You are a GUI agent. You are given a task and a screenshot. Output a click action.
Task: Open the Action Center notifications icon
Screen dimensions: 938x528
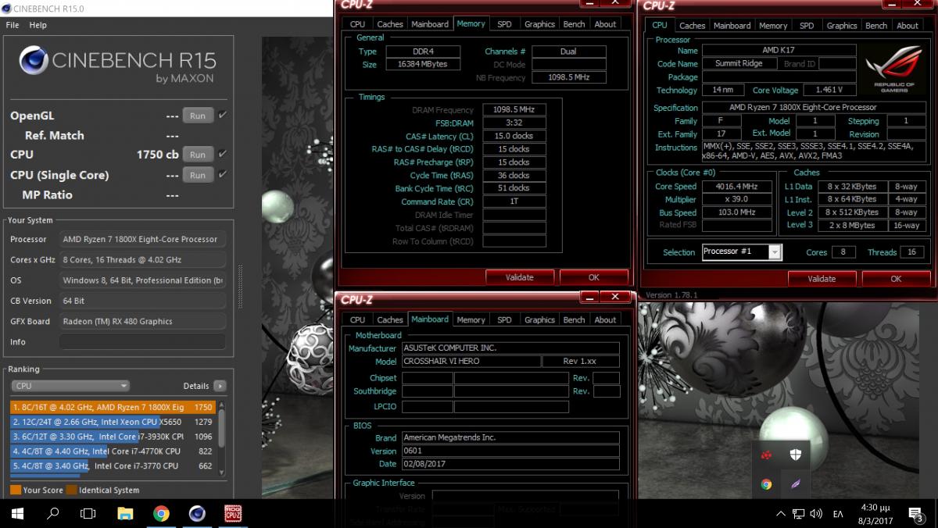(x=915, y=513)
